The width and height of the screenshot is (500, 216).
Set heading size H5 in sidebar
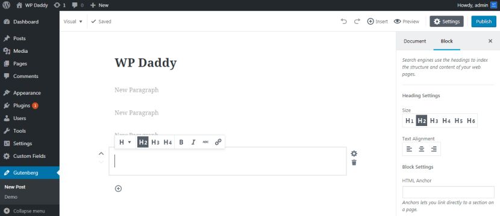tap(458, 121)
